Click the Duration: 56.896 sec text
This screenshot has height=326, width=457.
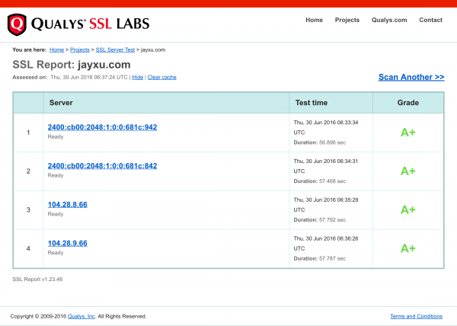(x=319, y=142)
